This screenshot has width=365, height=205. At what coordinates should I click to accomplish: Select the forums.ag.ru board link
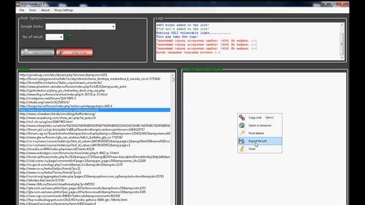tap(95, 133)
